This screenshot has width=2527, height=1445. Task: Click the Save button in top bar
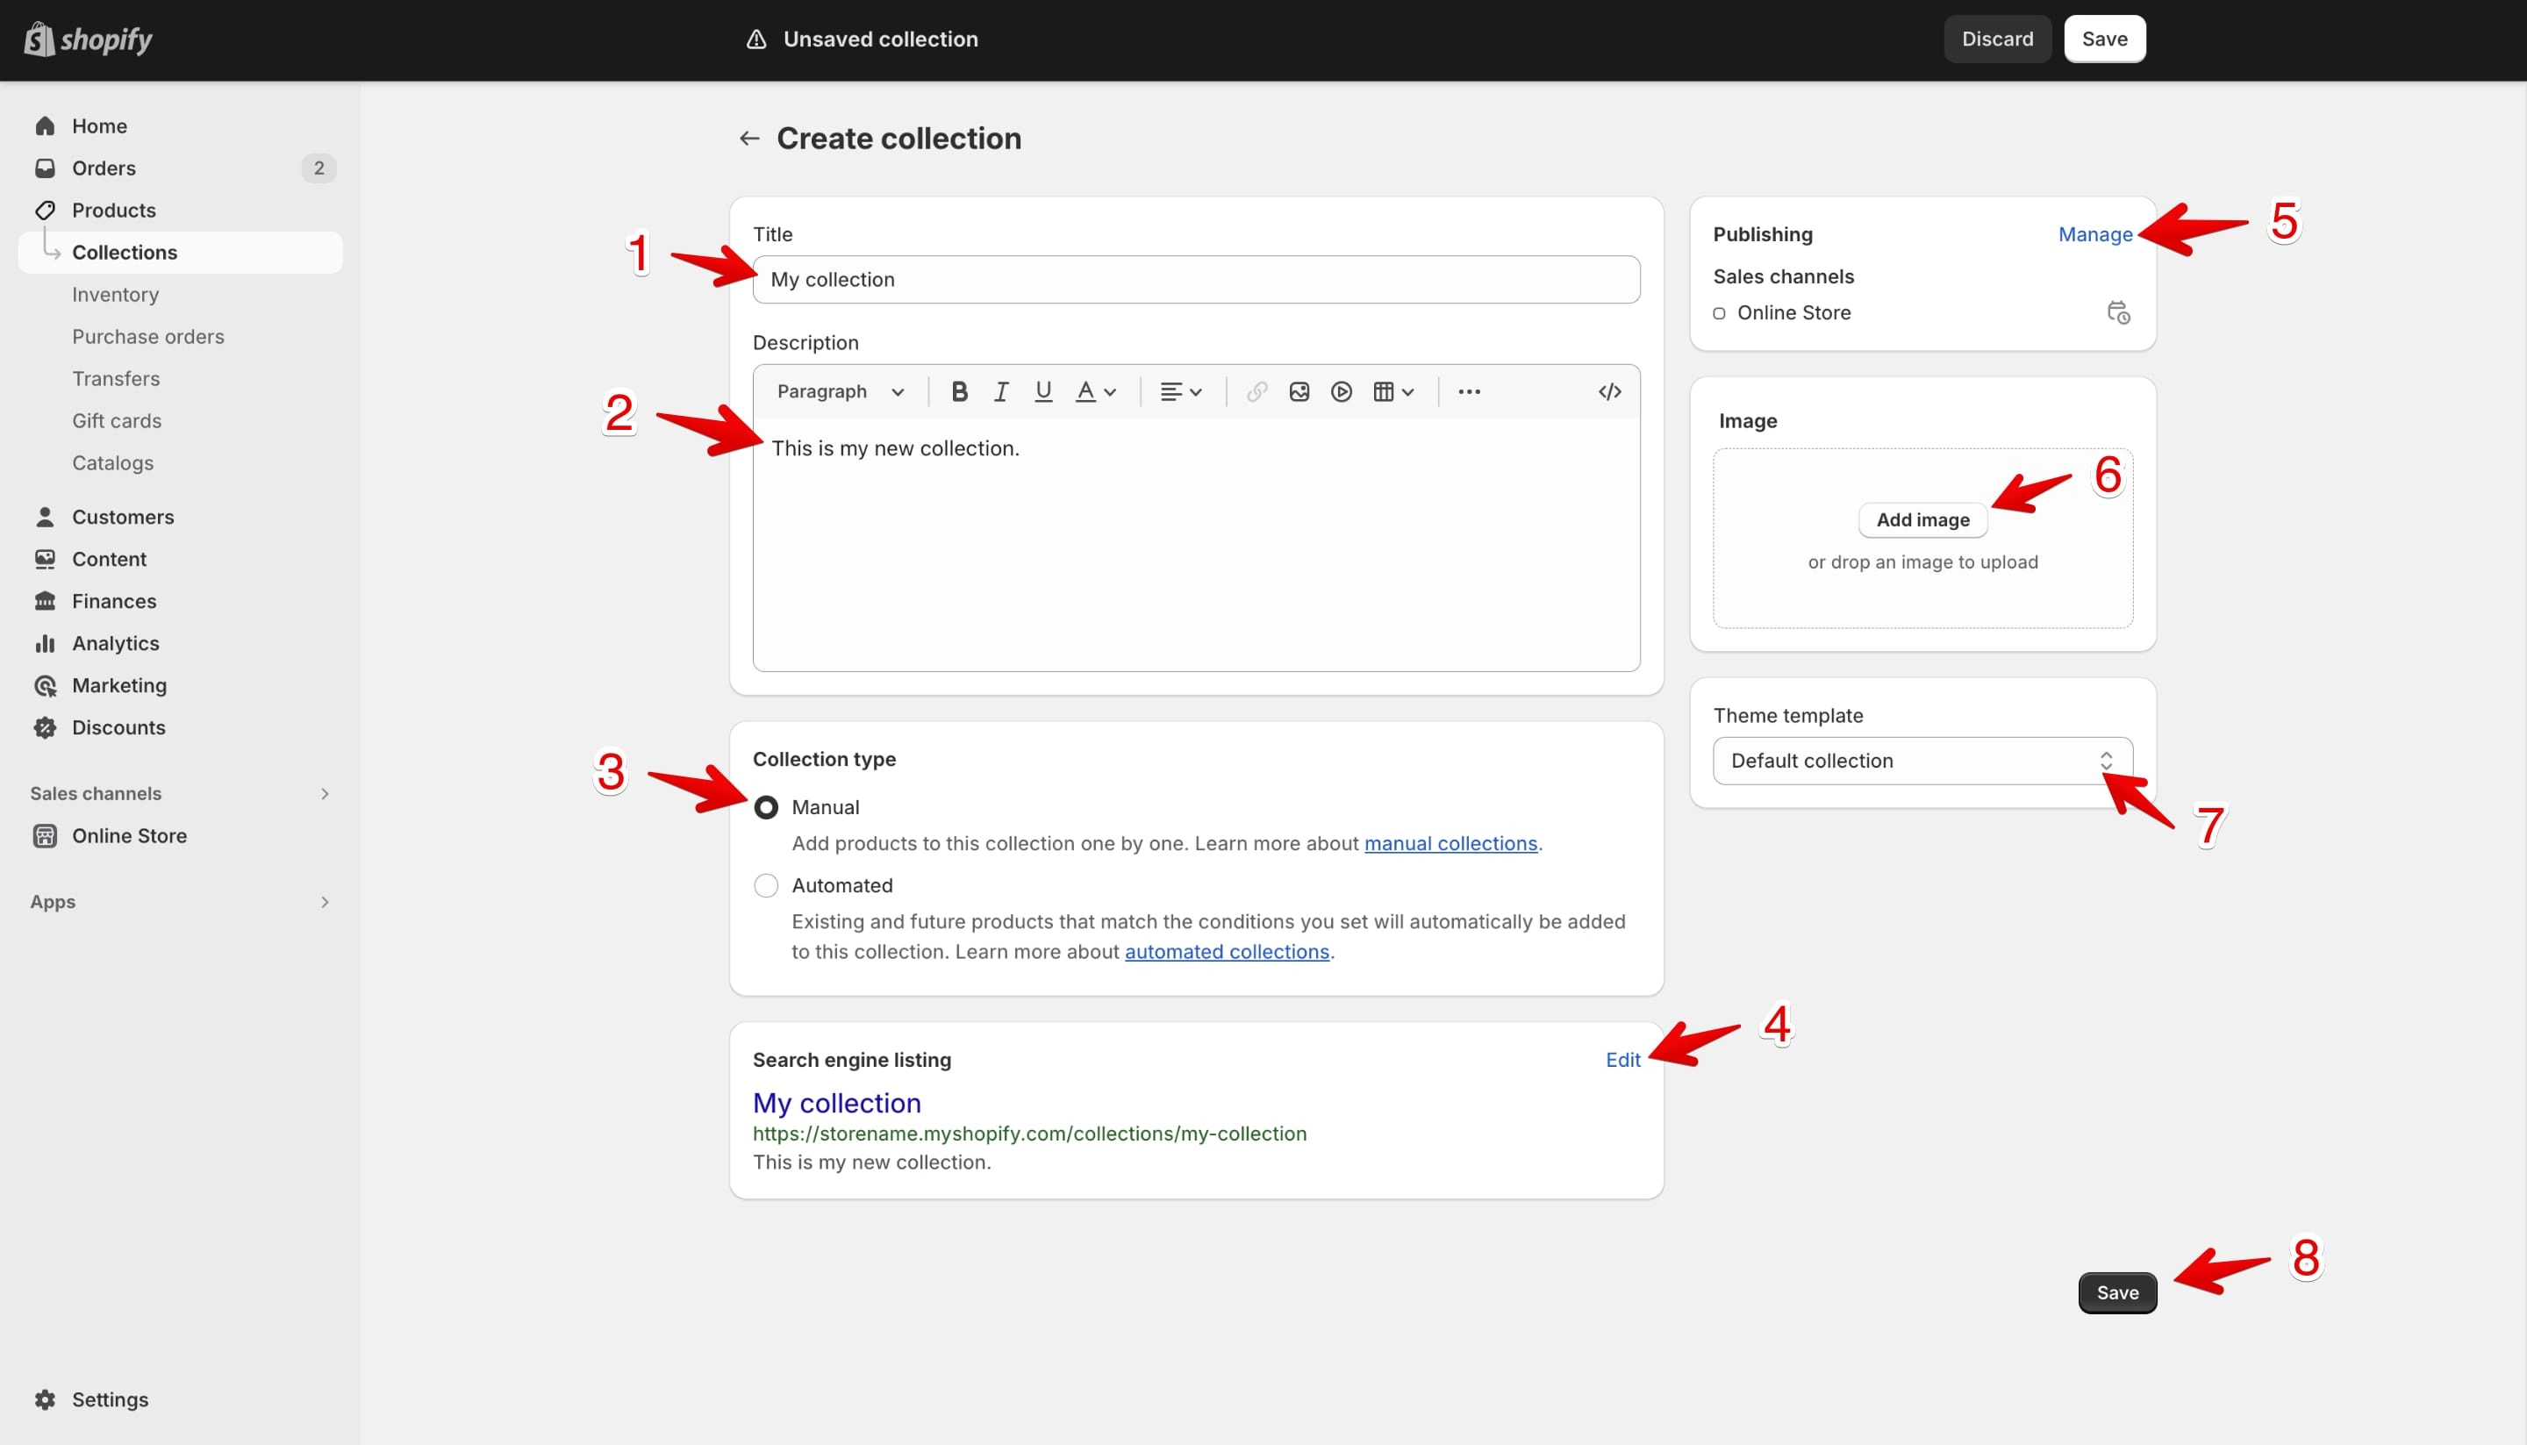[x=2103, y=39]
